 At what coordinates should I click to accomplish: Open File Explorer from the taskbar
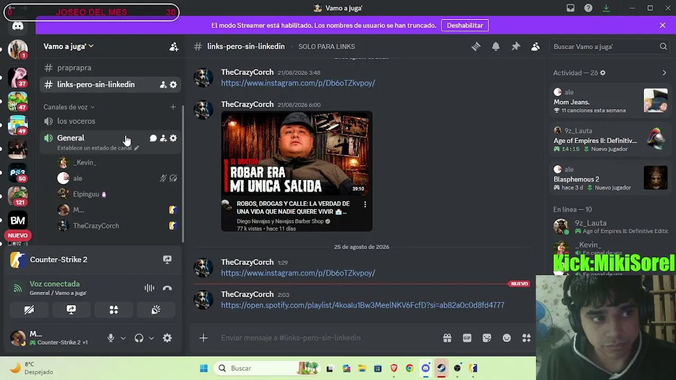362,368
